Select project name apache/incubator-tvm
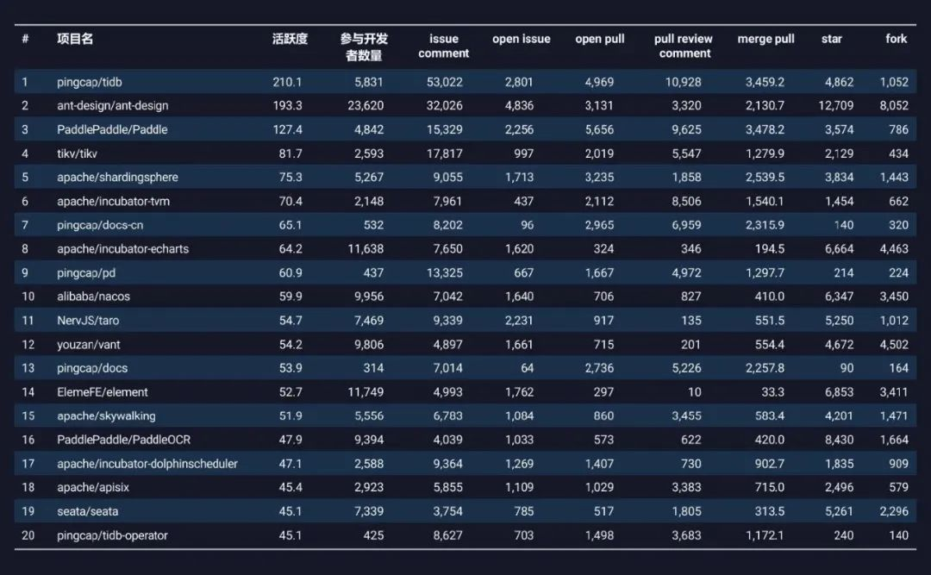The height and width of the screenshot is (575, 931). click(114, 202)
